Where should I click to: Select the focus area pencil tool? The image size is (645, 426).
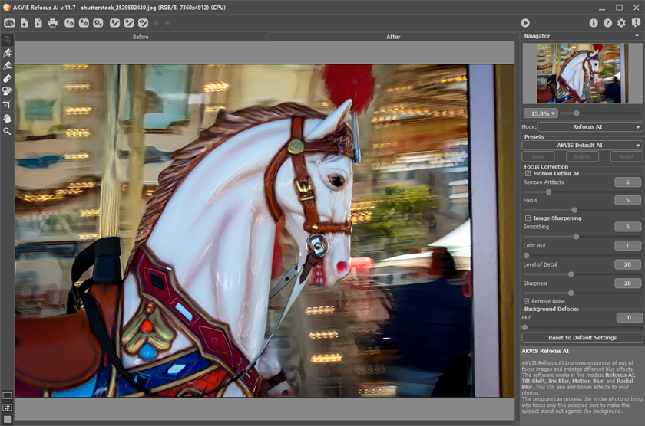[x=7, y=53]
